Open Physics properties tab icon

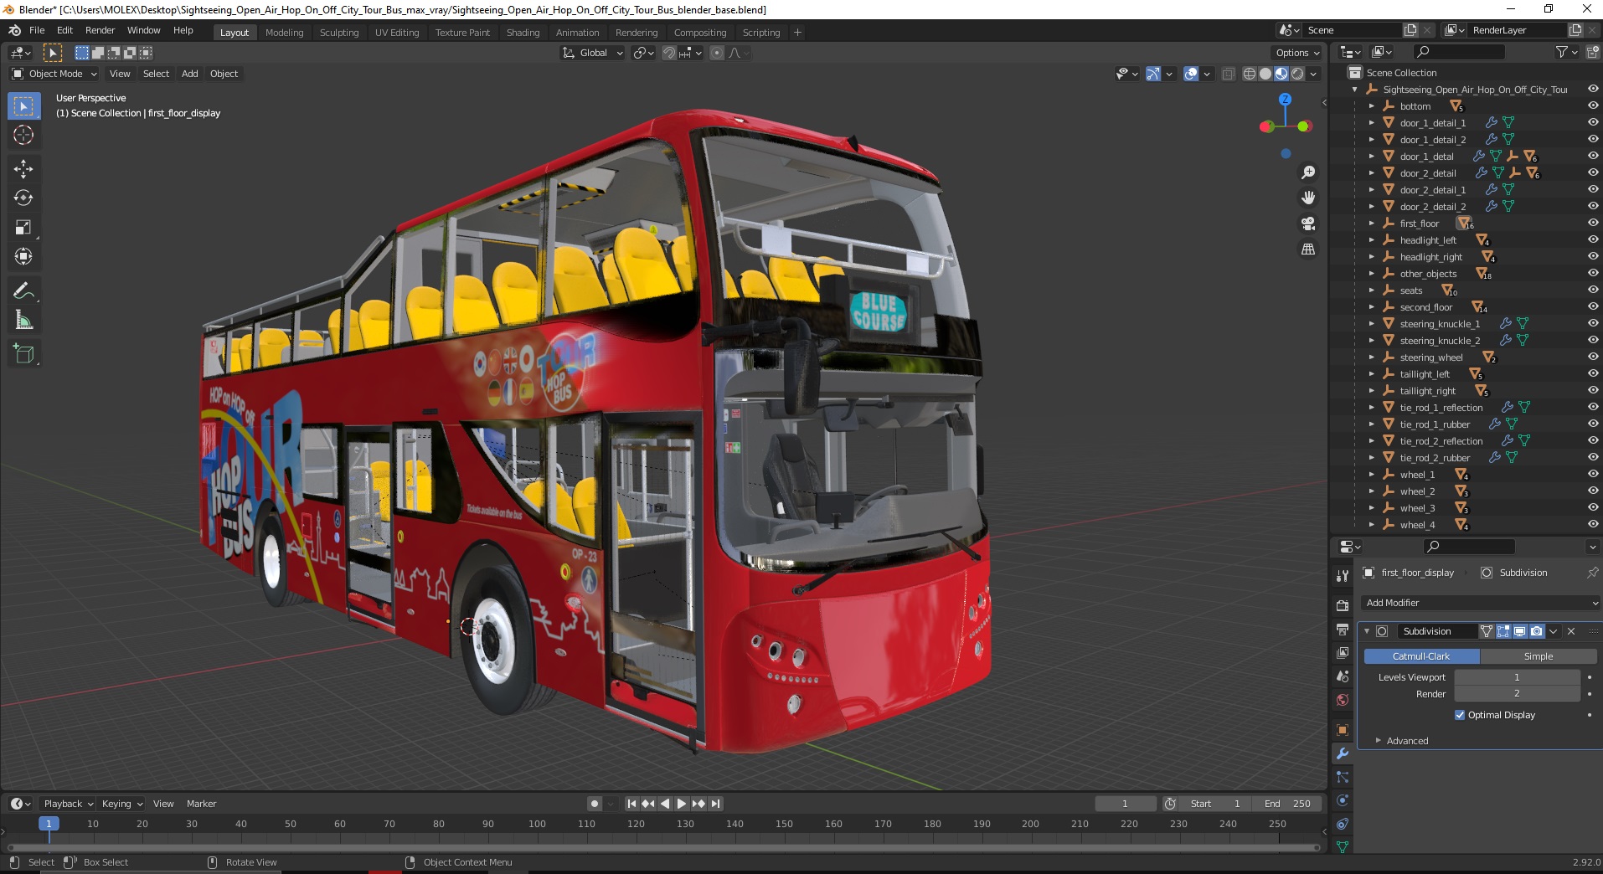pos(1343,800)
